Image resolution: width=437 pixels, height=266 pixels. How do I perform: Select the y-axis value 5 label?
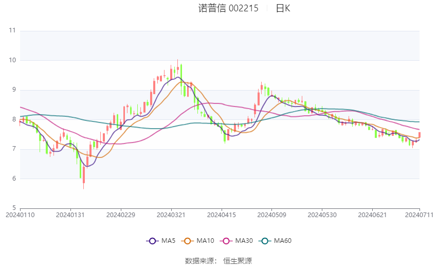pyautogui.click(x=14, y=208)
